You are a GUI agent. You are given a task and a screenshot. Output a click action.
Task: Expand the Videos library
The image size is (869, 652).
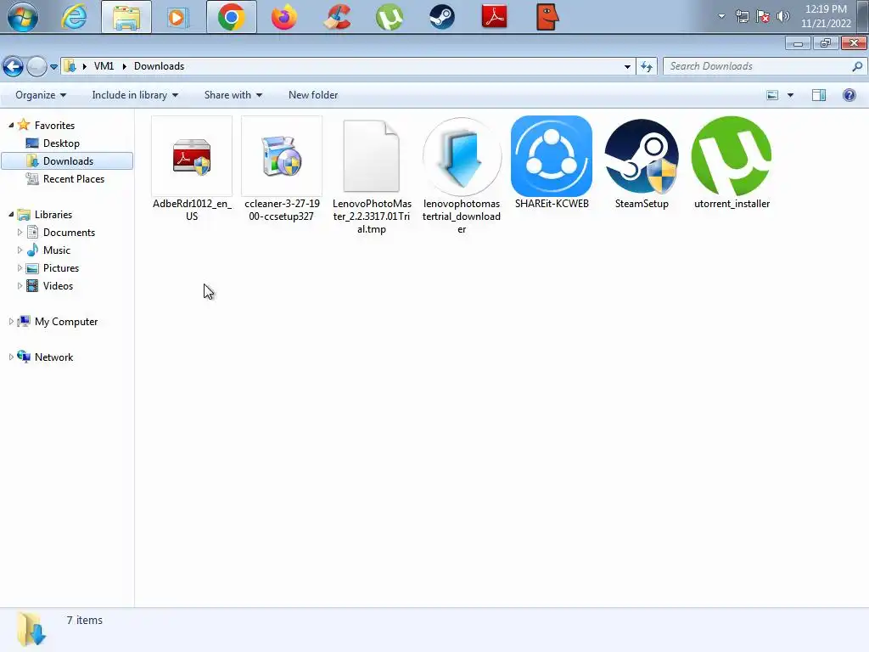tap(20, 285)
